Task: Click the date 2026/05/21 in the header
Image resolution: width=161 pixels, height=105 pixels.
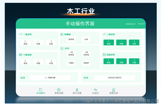Action: 130,24
